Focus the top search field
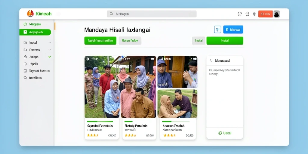This screenshot has width=308, height=154. pos(152,14)
